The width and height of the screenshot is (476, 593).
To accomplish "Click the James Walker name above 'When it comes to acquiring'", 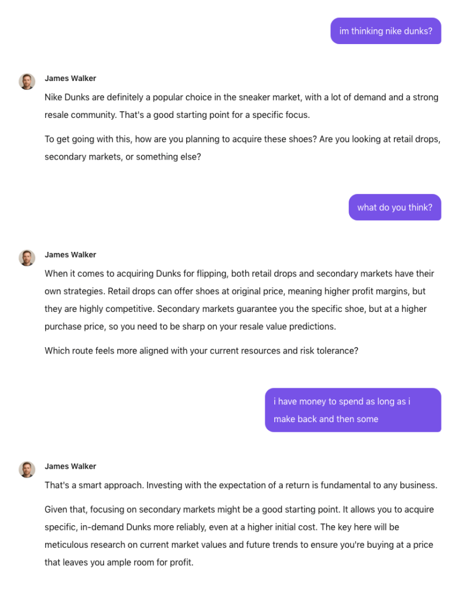I will pos(70,255).
